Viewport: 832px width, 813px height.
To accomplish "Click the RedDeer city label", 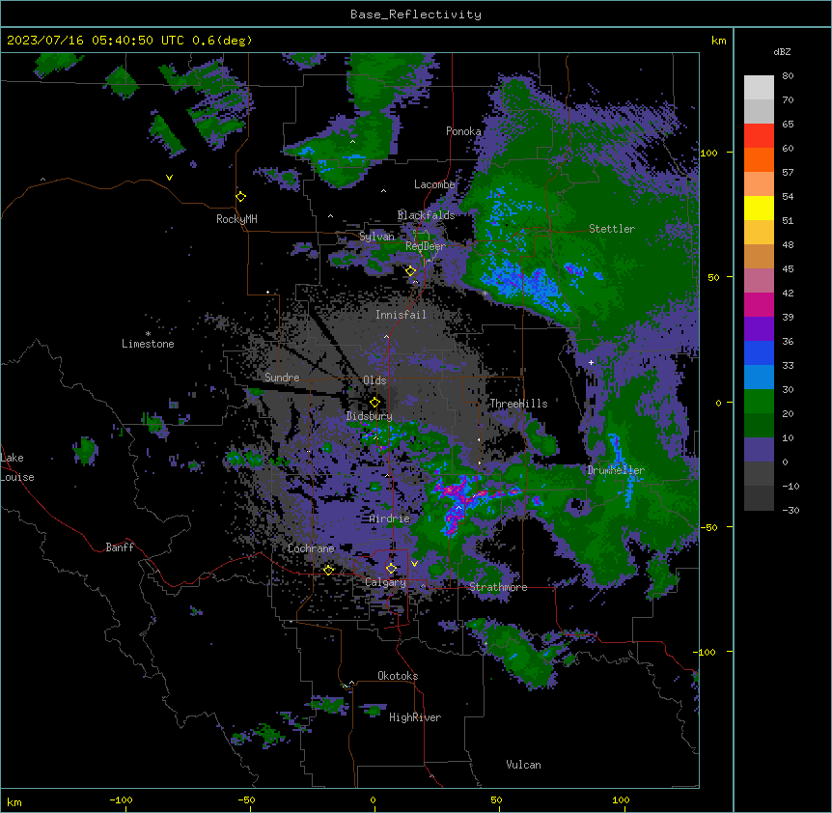I will 426,246.
